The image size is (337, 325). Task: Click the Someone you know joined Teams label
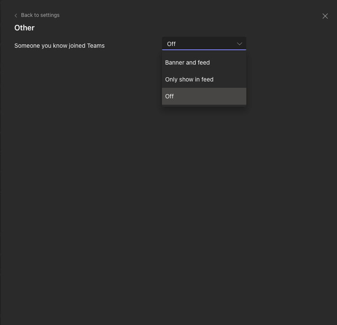59,46
